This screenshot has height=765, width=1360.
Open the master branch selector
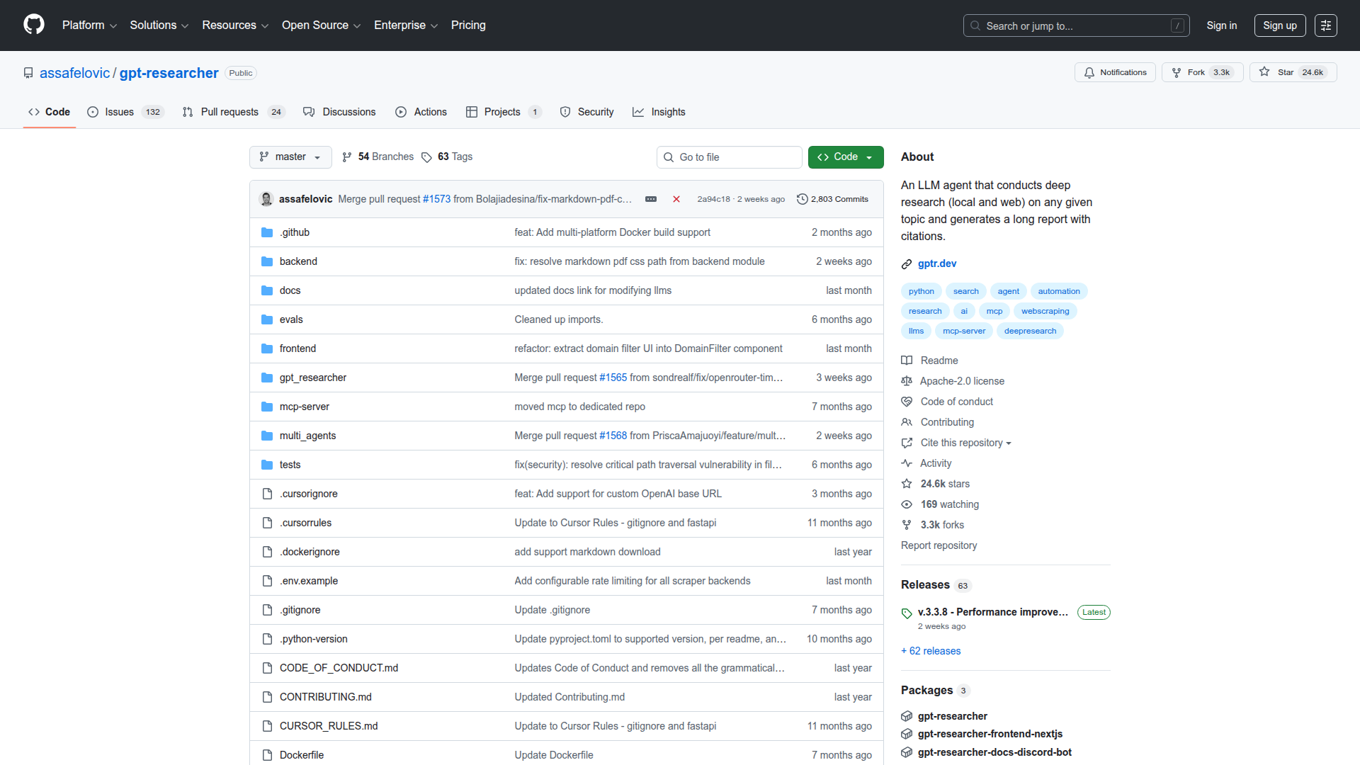pyautogui.click(x=290, y=157)
